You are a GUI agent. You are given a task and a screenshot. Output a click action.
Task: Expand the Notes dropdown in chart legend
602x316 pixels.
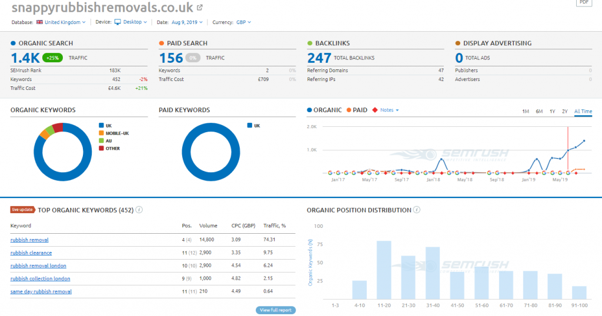click(x=389, y=110)
